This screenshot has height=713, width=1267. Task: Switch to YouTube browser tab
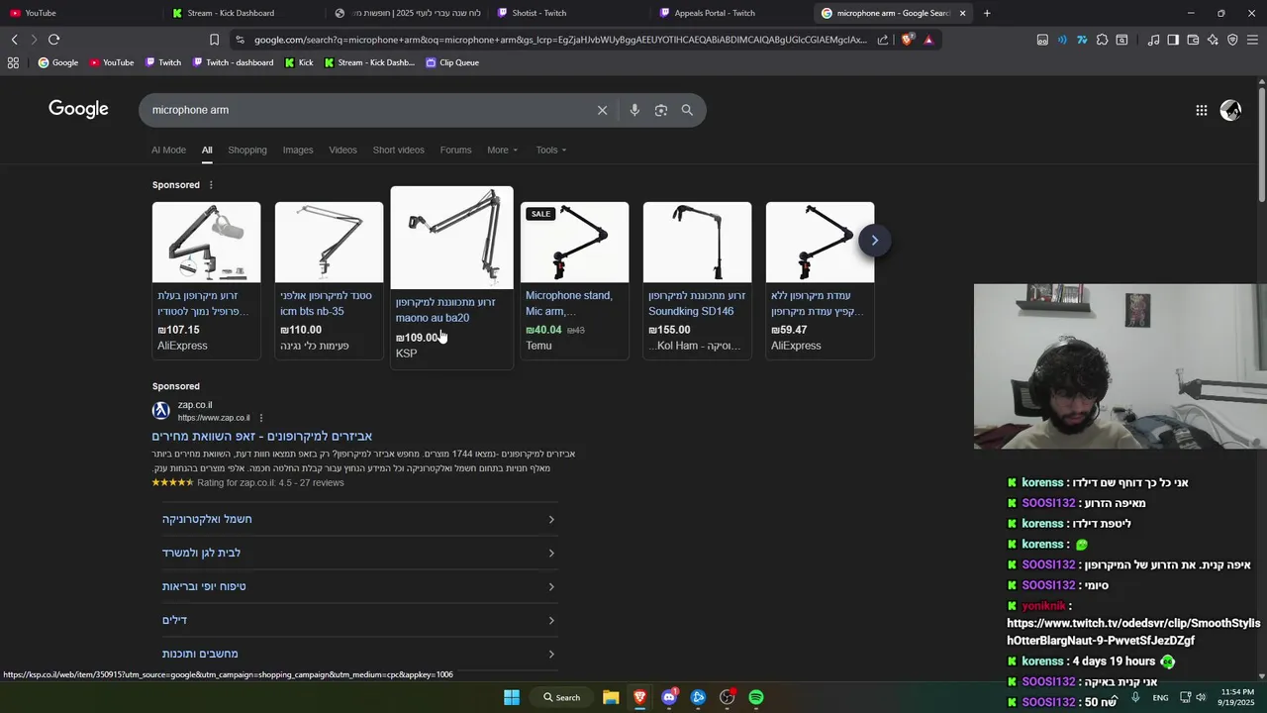(x=79, y=13)
